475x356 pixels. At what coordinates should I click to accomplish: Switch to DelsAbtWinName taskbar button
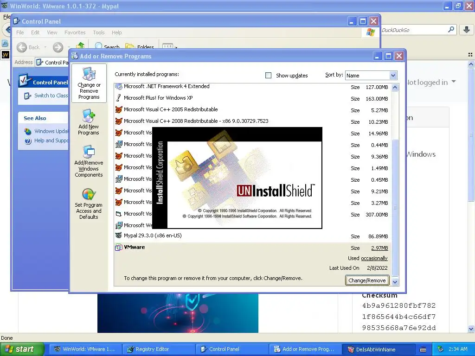(x=378, y=350)
